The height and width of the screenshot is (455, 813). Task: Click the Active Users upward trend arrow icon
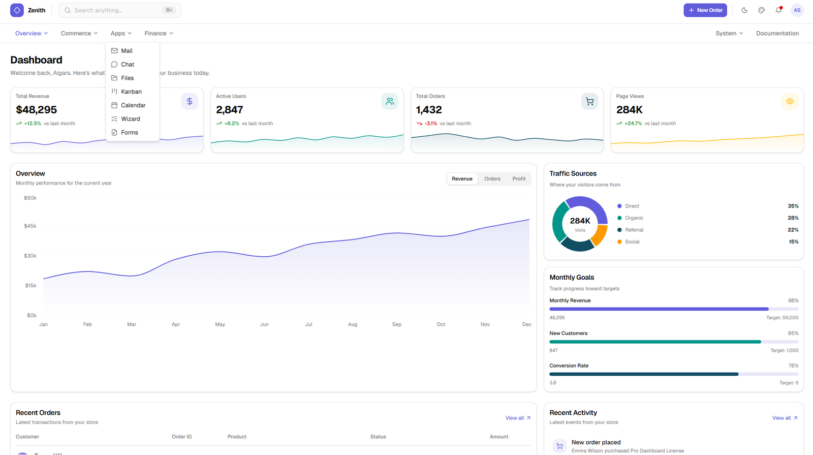(219, 124)
